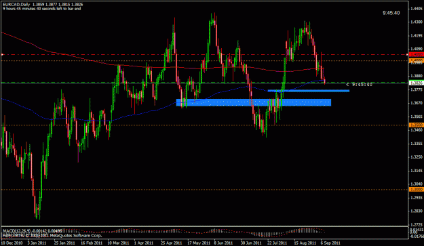Click the 1.3460 price label on the axis
424x246 pixels.
(x=417, y=130)
